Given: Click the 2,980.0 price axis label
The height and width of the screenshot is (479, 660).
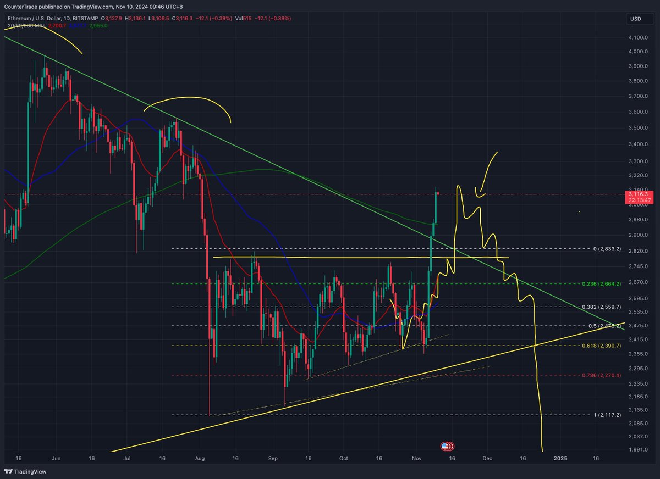Looking at the screenshot, I should 637,220.
